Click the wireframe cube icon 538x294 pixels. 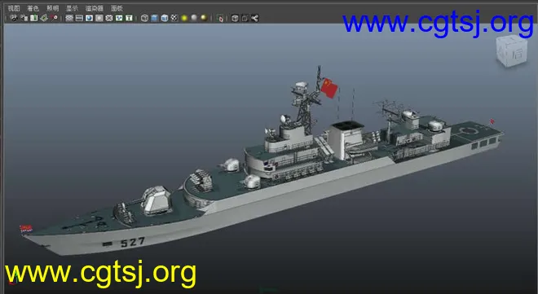145,18
